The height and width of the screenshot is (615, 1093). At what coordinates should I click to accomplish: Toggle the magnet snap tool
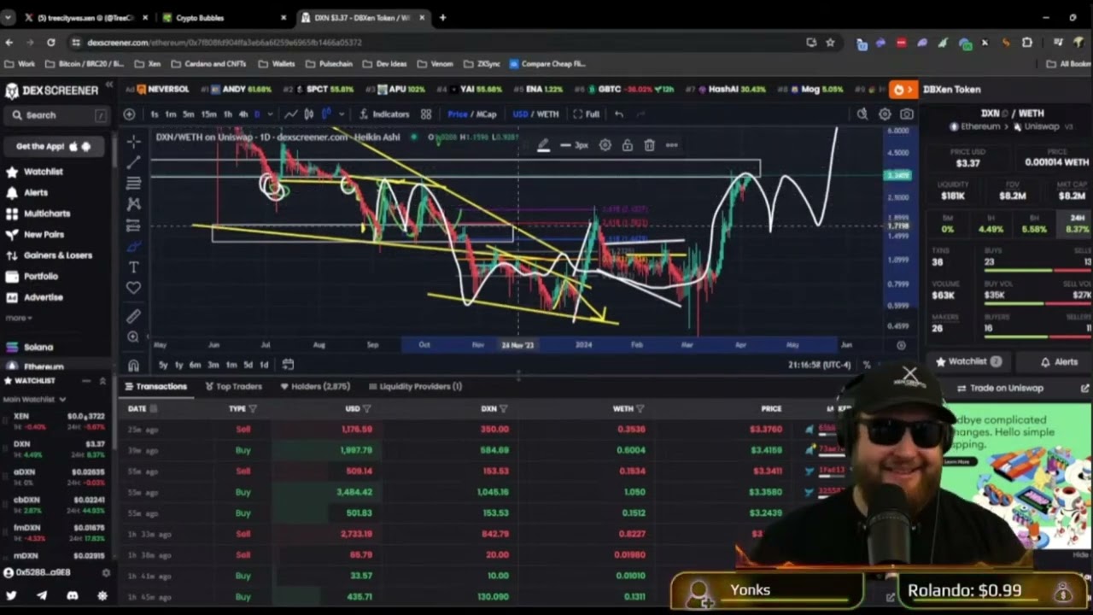(133, 365)
